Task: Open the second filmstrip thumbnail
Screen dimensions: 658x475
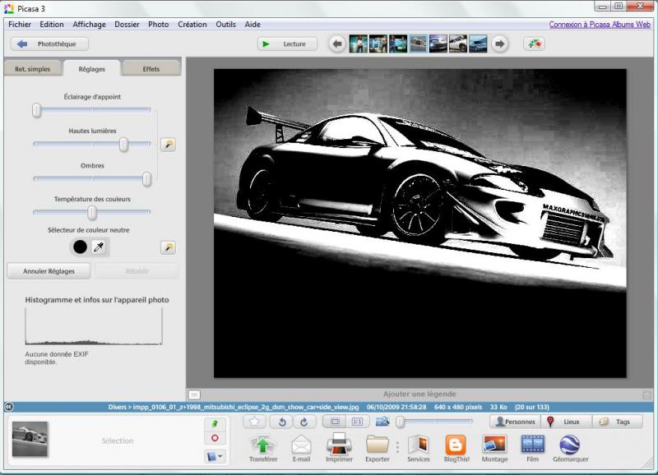Action: [x=378, y=44]
